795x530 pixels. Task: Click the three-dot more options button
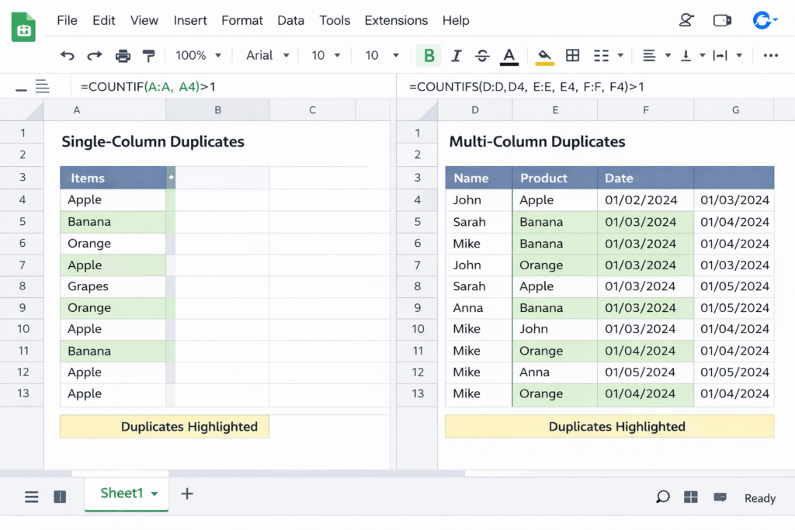770,55
